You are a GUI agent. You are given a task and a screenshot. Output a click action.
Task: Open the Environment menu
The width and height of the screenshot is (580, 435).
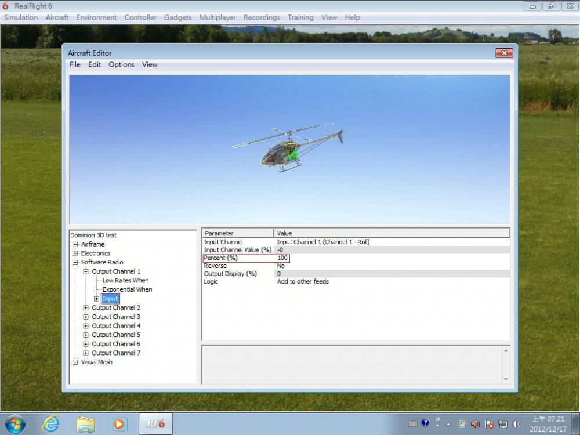tap(96, 17)
